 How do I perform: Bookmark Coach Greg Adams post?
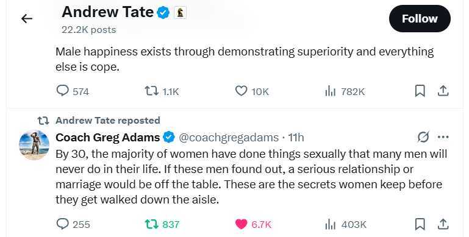tap(420, 224)
